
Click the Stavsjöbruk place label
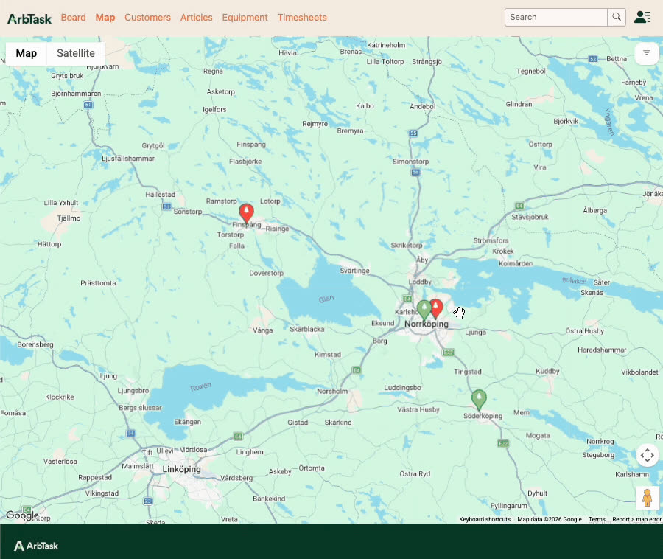pos(530,217)
